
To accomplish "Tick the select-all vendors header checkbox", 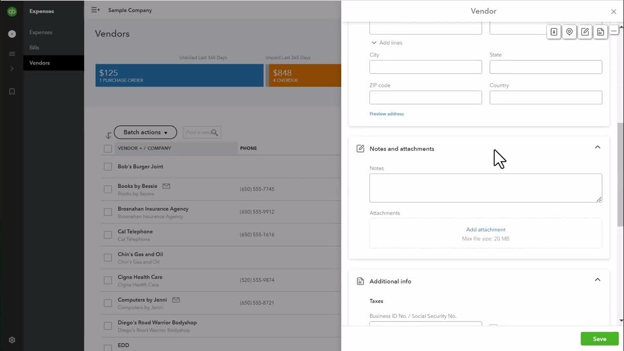I will (108, 149).
